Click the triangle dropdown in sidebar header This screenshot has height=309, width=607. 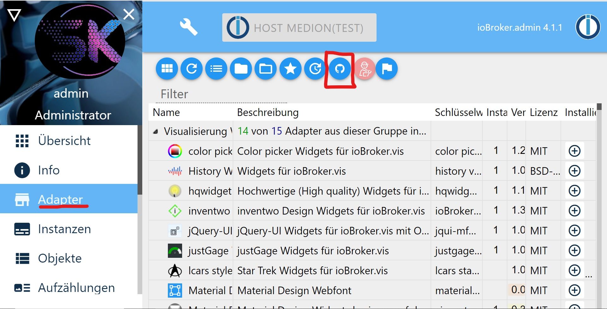click(14, 15)
